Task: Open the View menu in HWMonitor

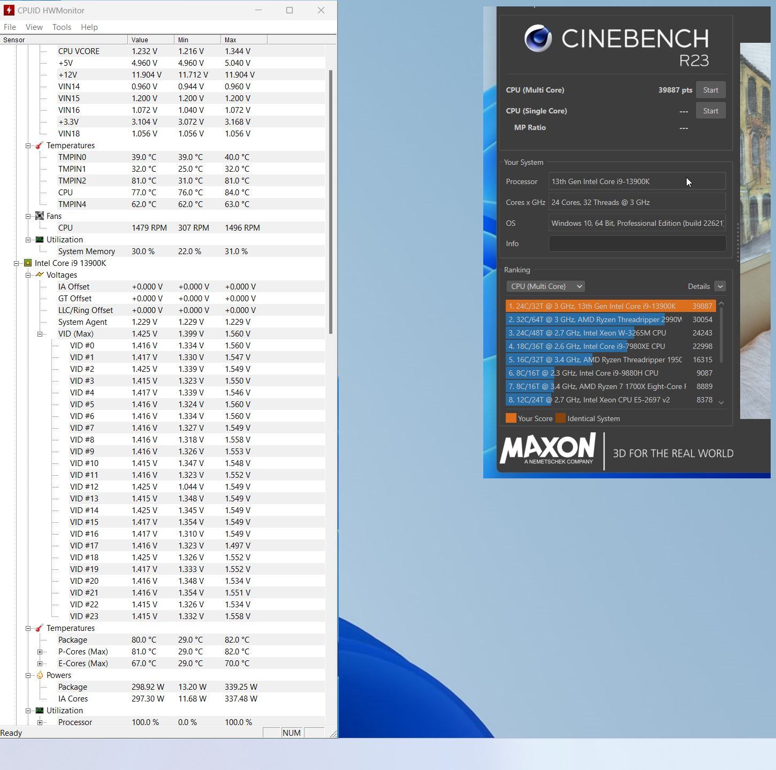Action: [x=34, y=27]
